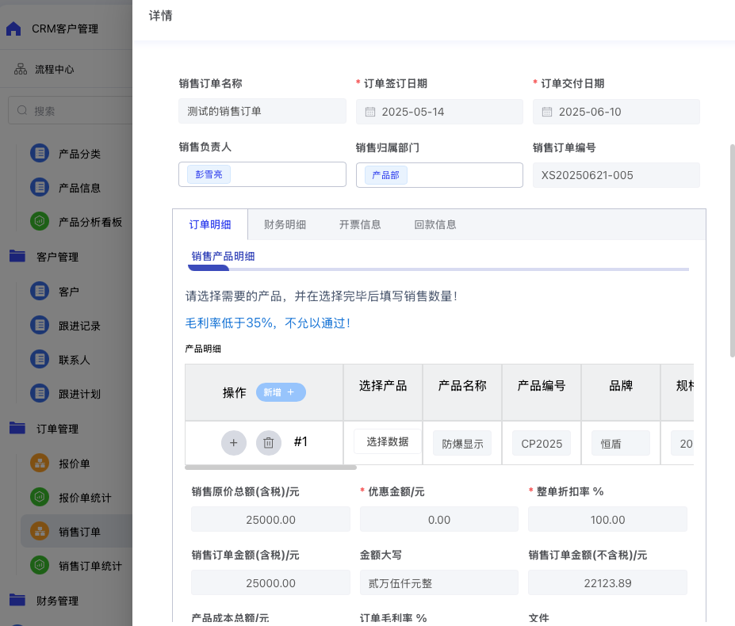Open the 订单签订日期 date picker

tap(439, 112)
